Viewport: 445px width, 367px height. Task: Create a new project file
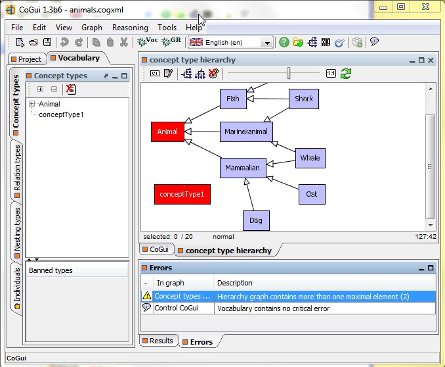(20, 42)
